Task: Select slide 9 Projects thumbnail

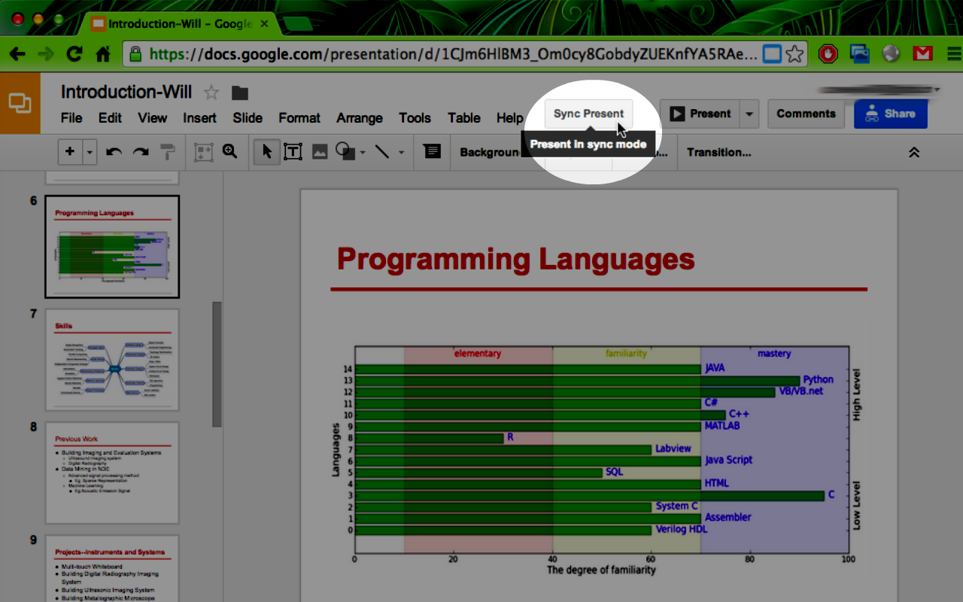Action: point(112,568)
